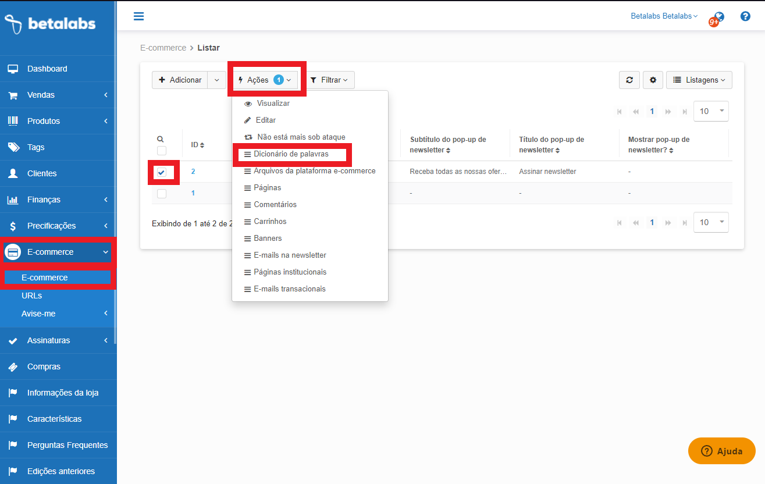Check the checkbox for row ID 1

tap(162, 194)
